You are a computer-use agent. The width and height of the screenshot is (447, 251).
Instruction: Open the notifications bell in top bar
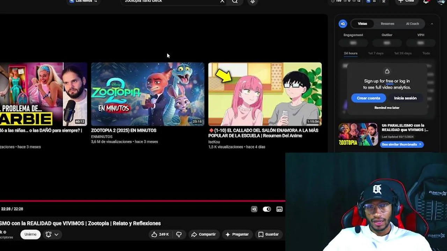426,1
